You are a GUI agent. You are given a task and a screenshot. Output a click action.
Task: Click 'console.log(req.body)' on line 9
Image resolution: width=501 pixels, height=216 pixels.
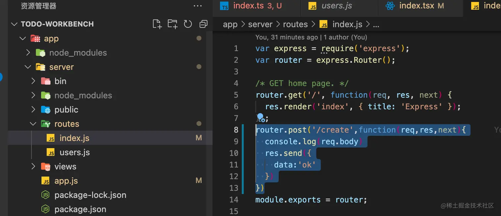[x=314, y=142]
